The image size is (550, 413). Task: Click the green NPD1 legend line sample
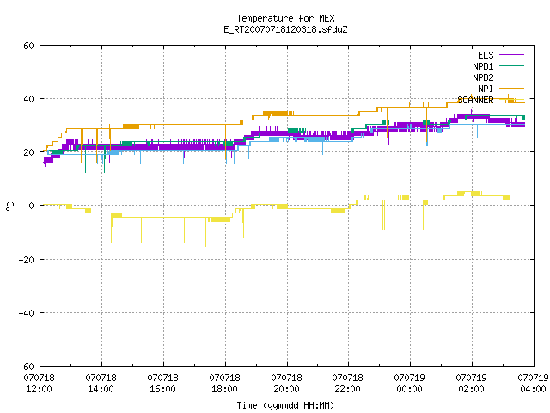coord(511,66)
